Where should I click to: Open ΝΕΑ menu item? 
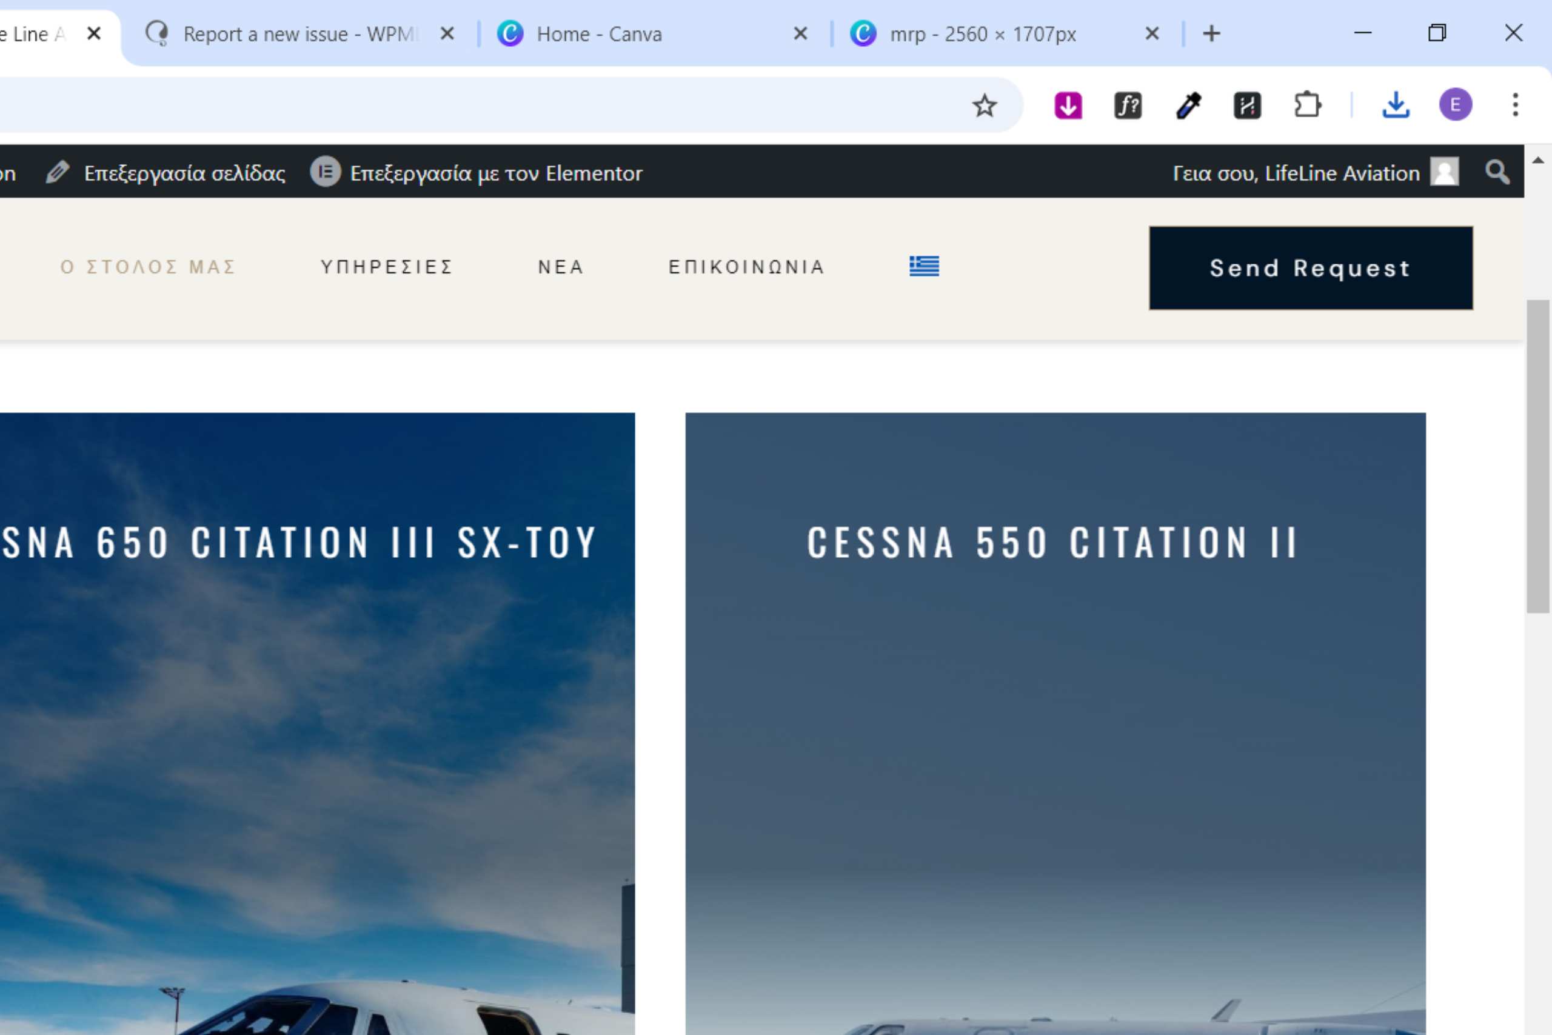tap(561, 267)
